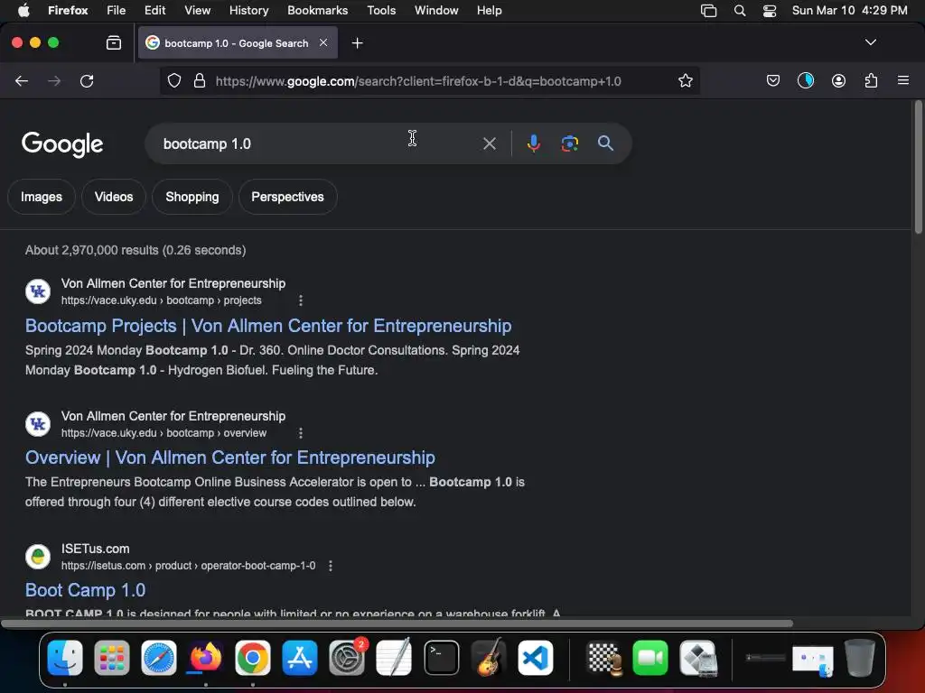Open the Firefox menu bar item

tap(68, 10)
